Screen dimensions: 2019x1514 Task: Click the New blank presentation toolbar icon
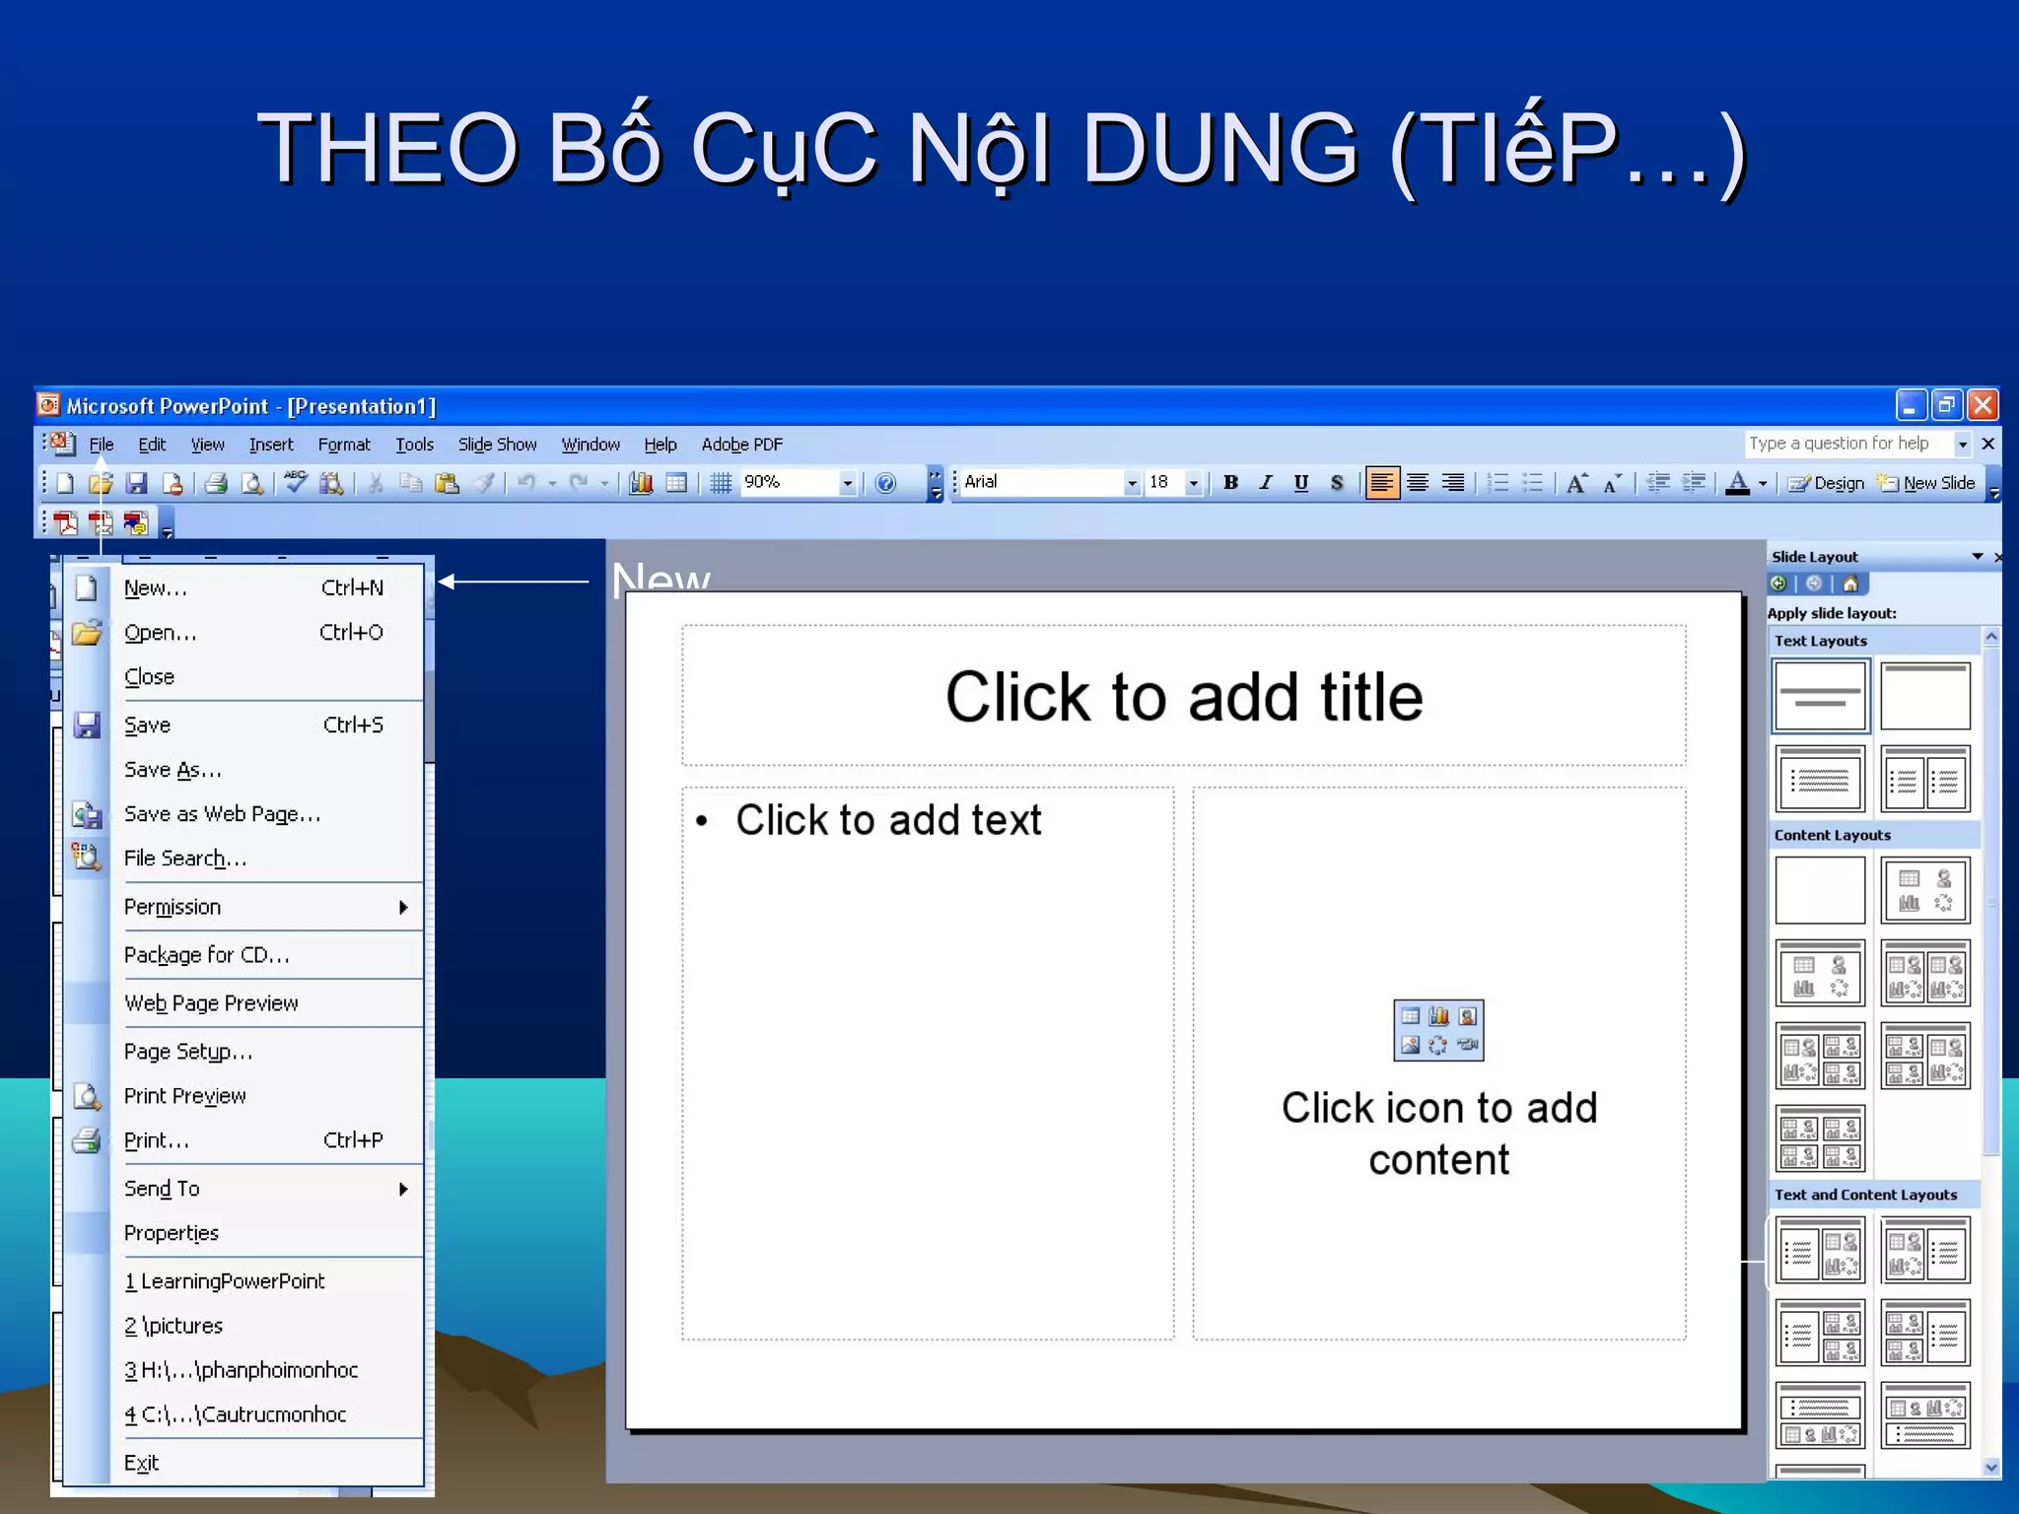[66, 483]
